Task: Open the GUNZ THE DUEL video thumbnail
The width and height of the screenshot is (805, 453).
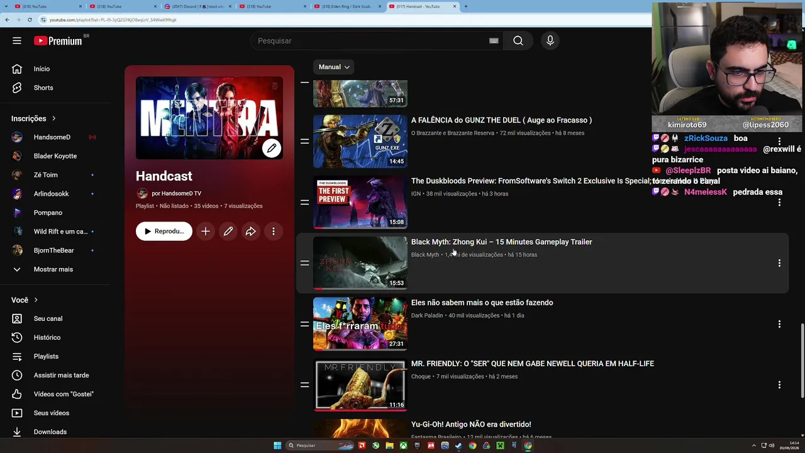Action: coord(360,142)
